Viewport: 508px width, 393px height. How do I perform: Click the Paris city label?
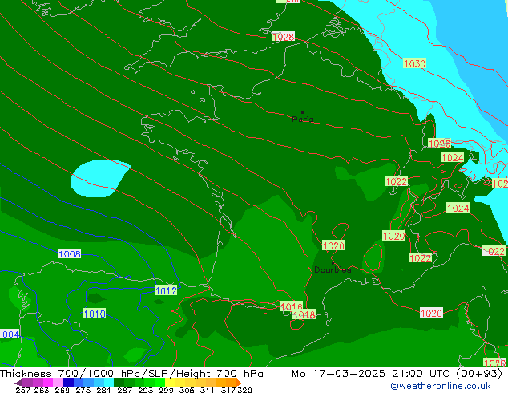pyautogui.click(x=303, y=119)
